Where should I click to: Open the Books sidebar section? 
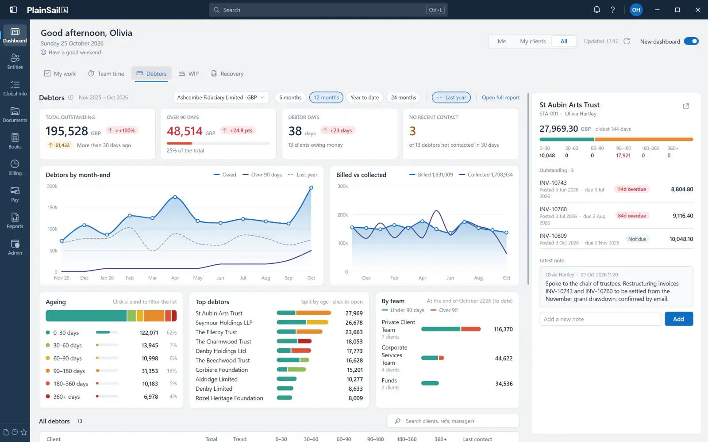(15, 141)
